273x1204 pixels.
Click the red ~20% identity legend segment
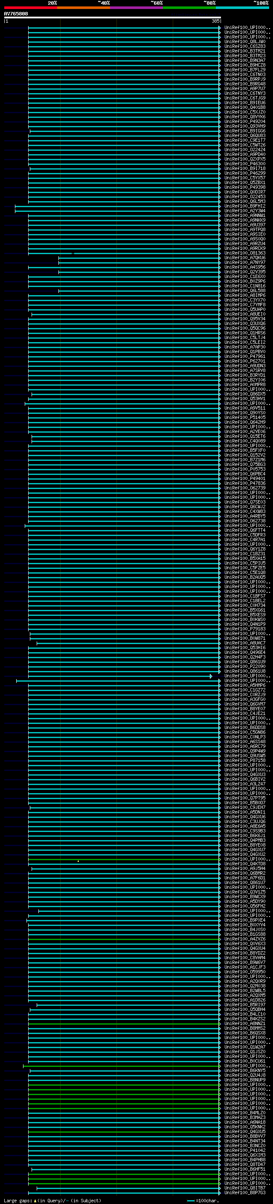click(30, 8)
